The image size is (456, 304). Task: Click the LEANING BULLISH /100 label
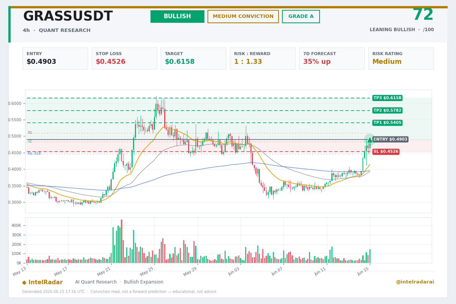(x=402, y=30)
